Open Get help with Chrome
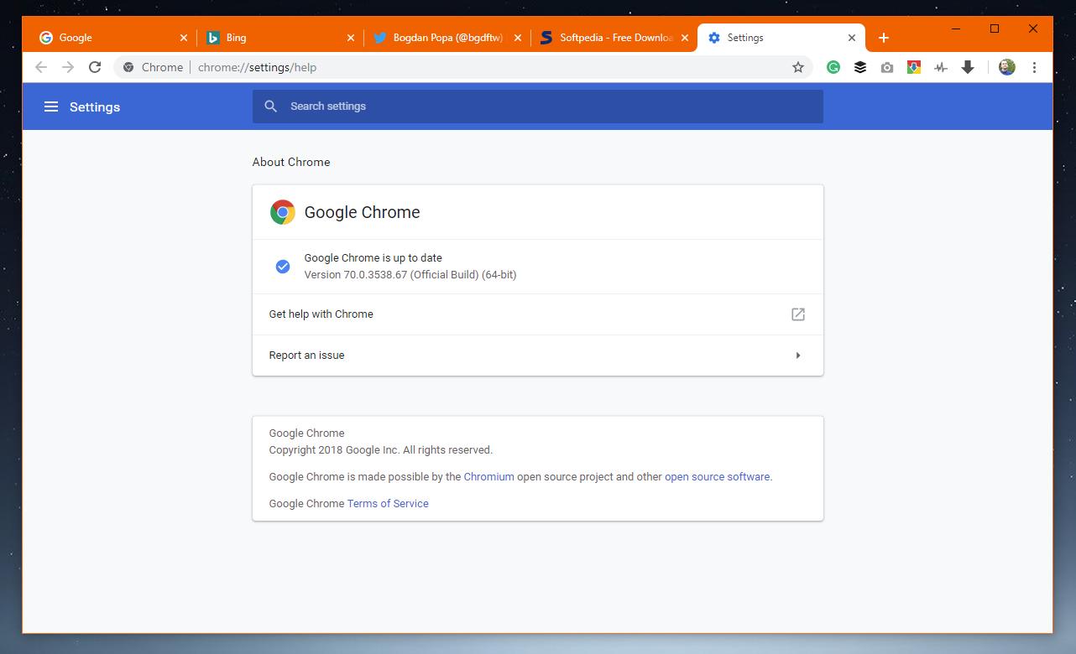Viewport: 1076px width, 654px height. pyautogui.click(x=538, y=314)
